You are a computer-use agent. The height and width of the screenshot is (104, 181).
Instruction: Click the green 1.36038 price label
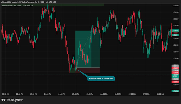(x=175, y=91)
